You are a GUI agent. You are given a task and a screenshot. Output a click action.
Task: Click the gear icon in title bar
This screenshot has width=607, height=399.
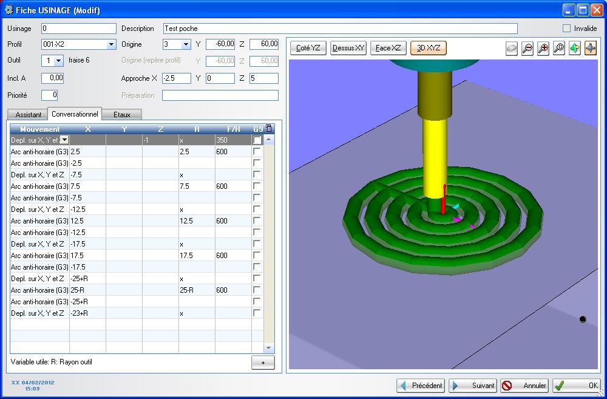point(9,10)
